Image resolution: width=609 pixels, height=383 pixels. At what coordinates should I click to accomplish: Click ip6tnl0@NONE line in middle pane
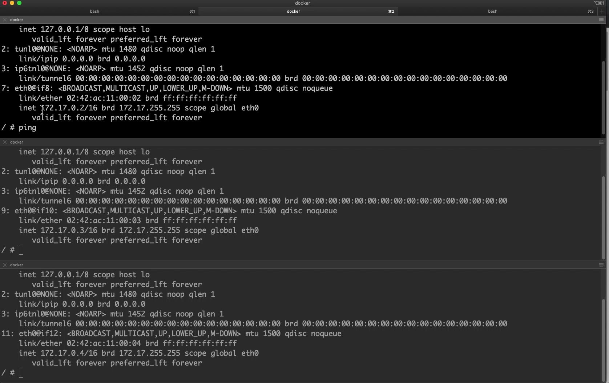(x=113, y=191)
